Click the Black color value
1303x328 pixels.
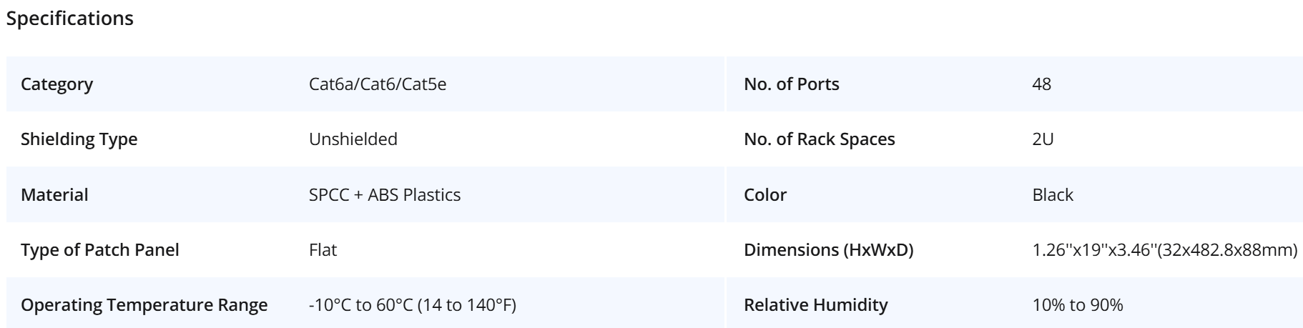1053,194
